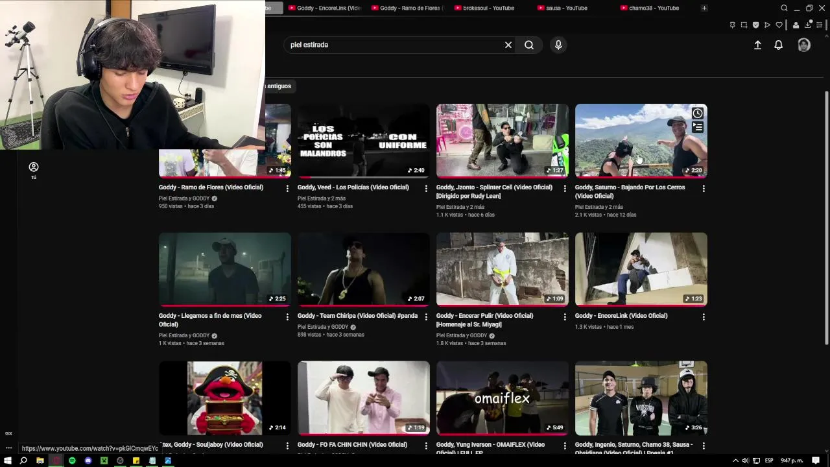This screenshot has width=830, height=467.
Task: Open 'Goddy - Team Chiripa' title link
Action: tap(357, 316)
